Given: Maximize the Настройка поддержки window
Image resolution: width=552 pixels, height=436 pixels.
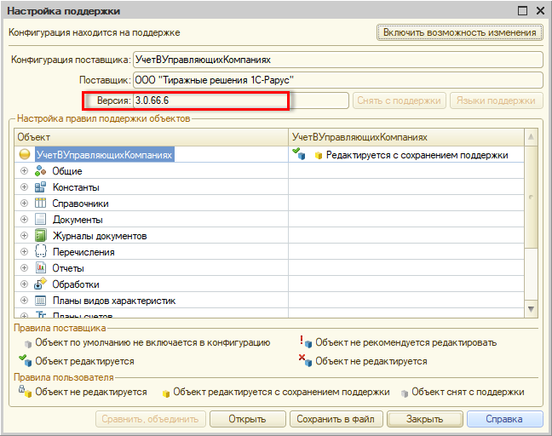Looking at the screenshot, I should click(522, 11).
